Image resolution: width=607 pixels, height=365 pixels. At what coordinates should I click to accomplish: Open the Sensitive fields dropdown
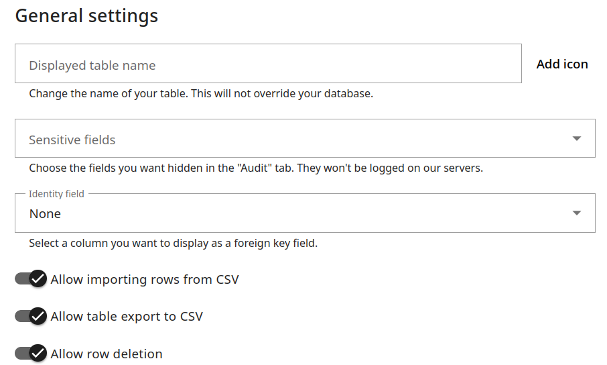click(x=295, y=140)
